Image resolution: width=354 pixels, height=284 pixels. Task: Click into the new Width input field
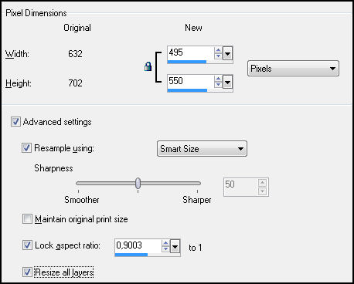coord(191,53)
